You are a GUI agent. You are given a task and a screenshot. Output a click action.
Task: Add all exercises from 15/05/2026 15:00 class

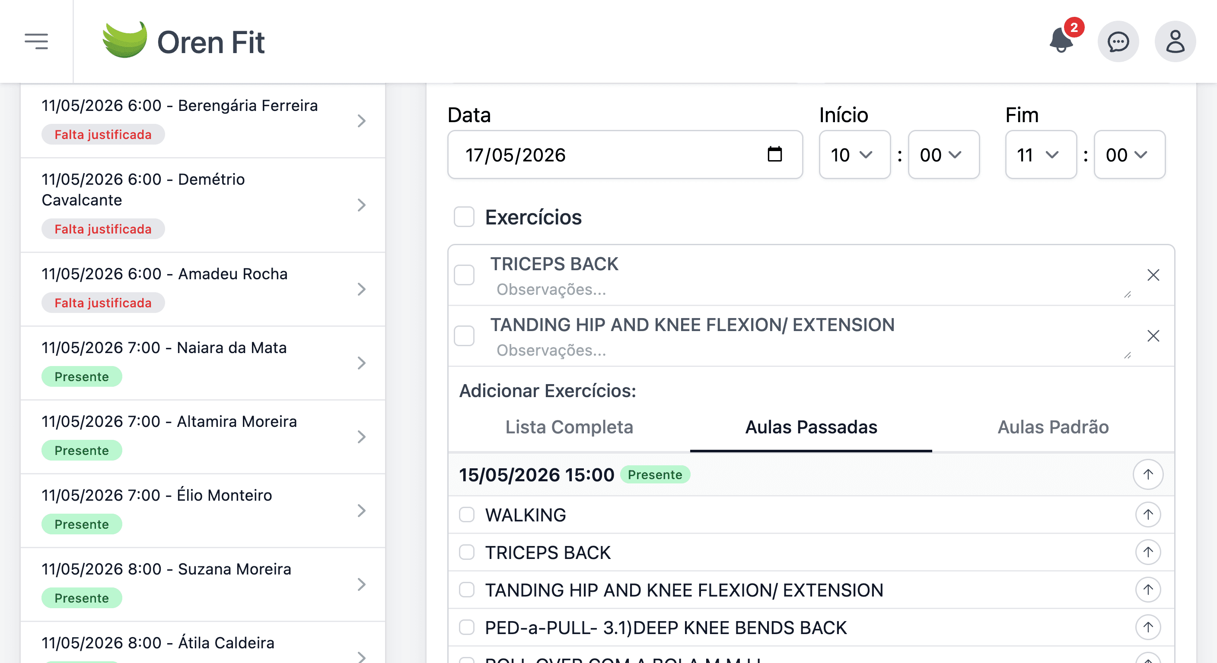click(1147, 474)
